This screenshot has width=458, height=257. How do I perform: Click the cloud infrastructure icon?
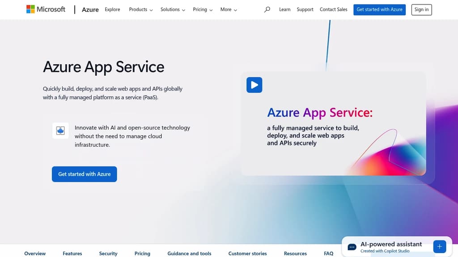click(60, 131)
